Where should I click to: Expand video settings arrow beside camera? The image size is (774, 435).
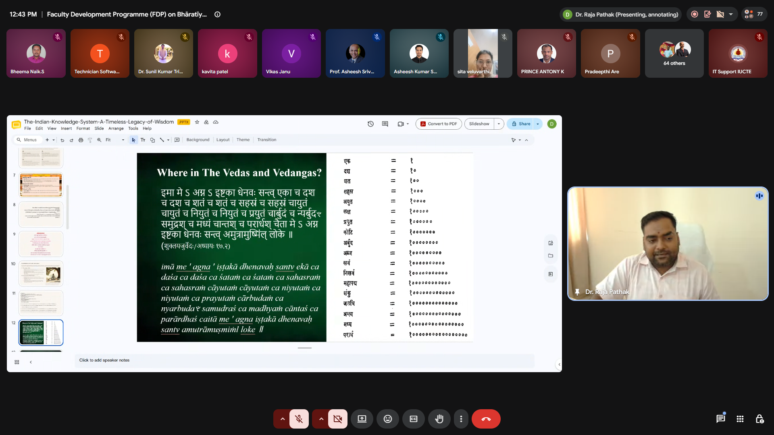321,419
